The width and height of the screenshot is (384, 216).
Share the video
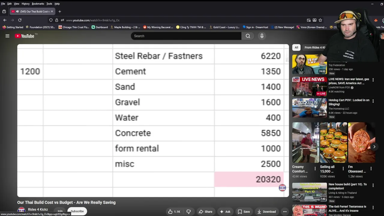205,211
